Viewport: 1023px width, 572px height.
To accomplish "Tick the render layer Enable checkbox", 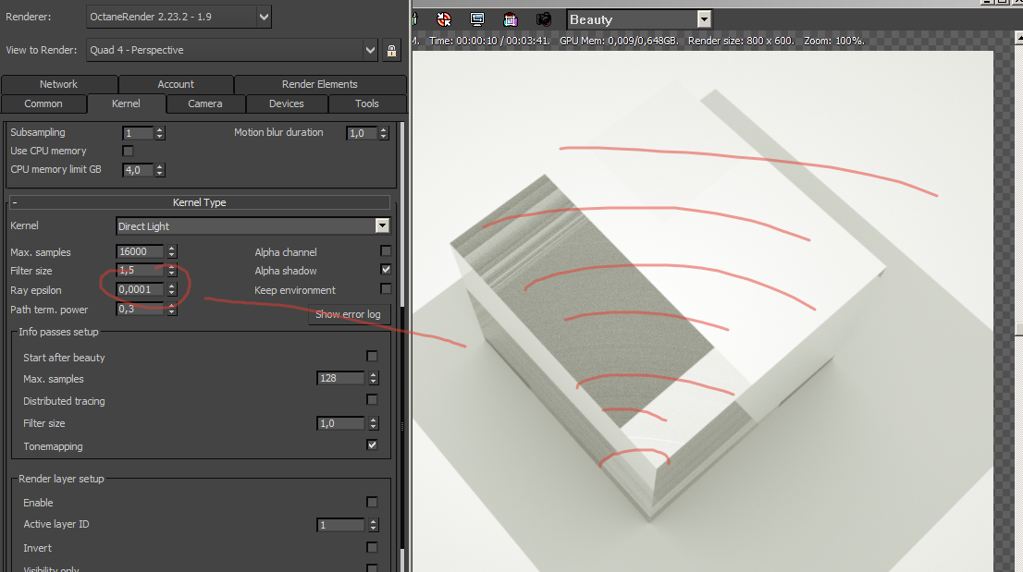I will pos(372,502).
